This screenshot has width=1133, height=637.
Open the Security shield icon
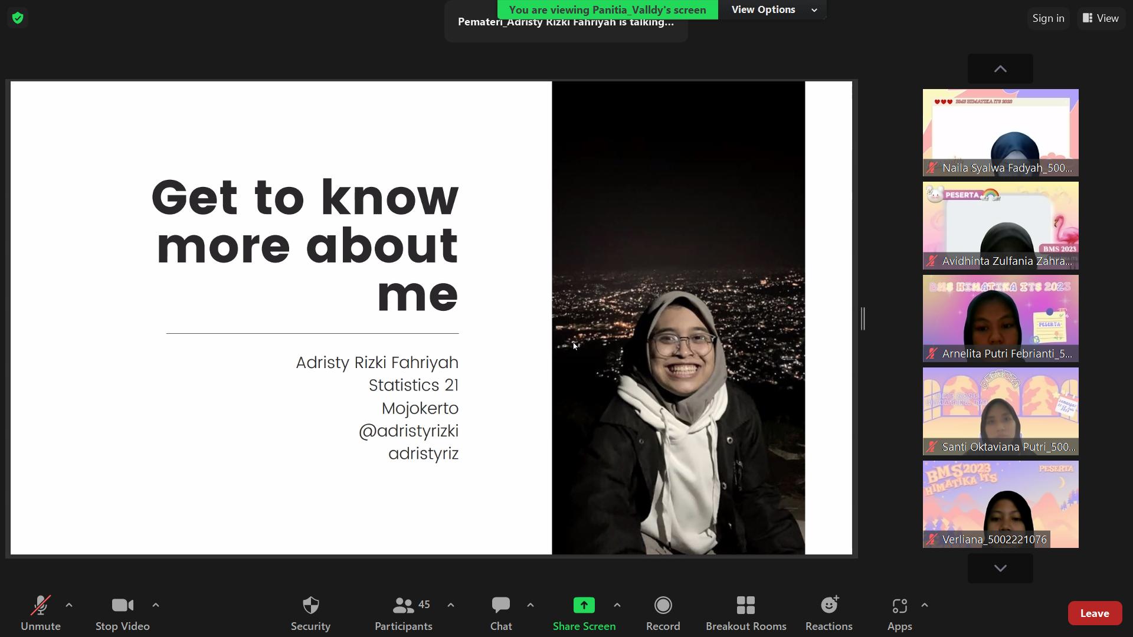[x=310, y=606]
